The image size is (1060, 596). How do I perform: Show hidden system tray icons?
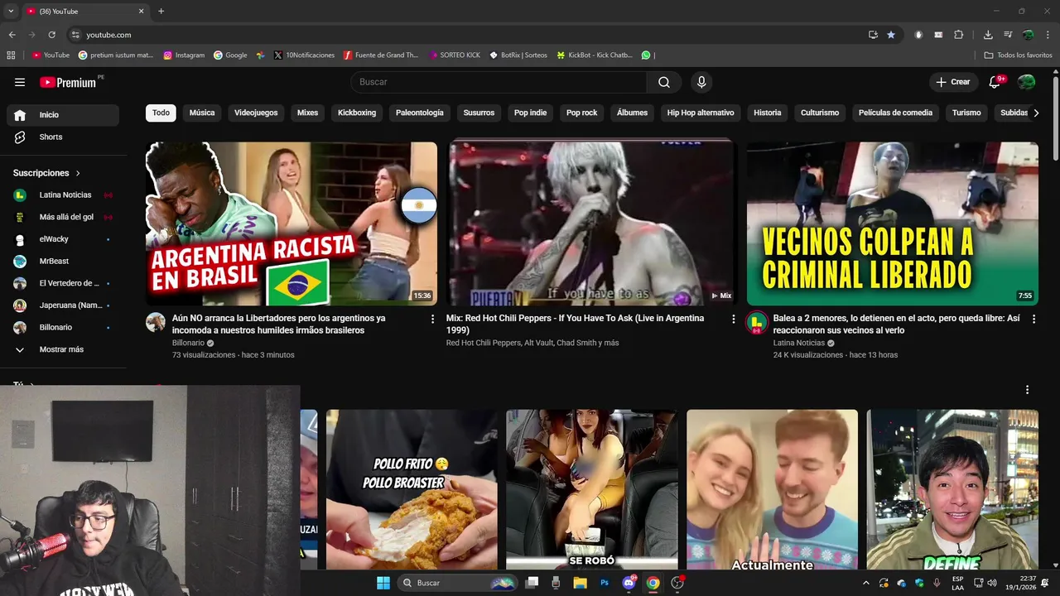[x=866, y=583]
